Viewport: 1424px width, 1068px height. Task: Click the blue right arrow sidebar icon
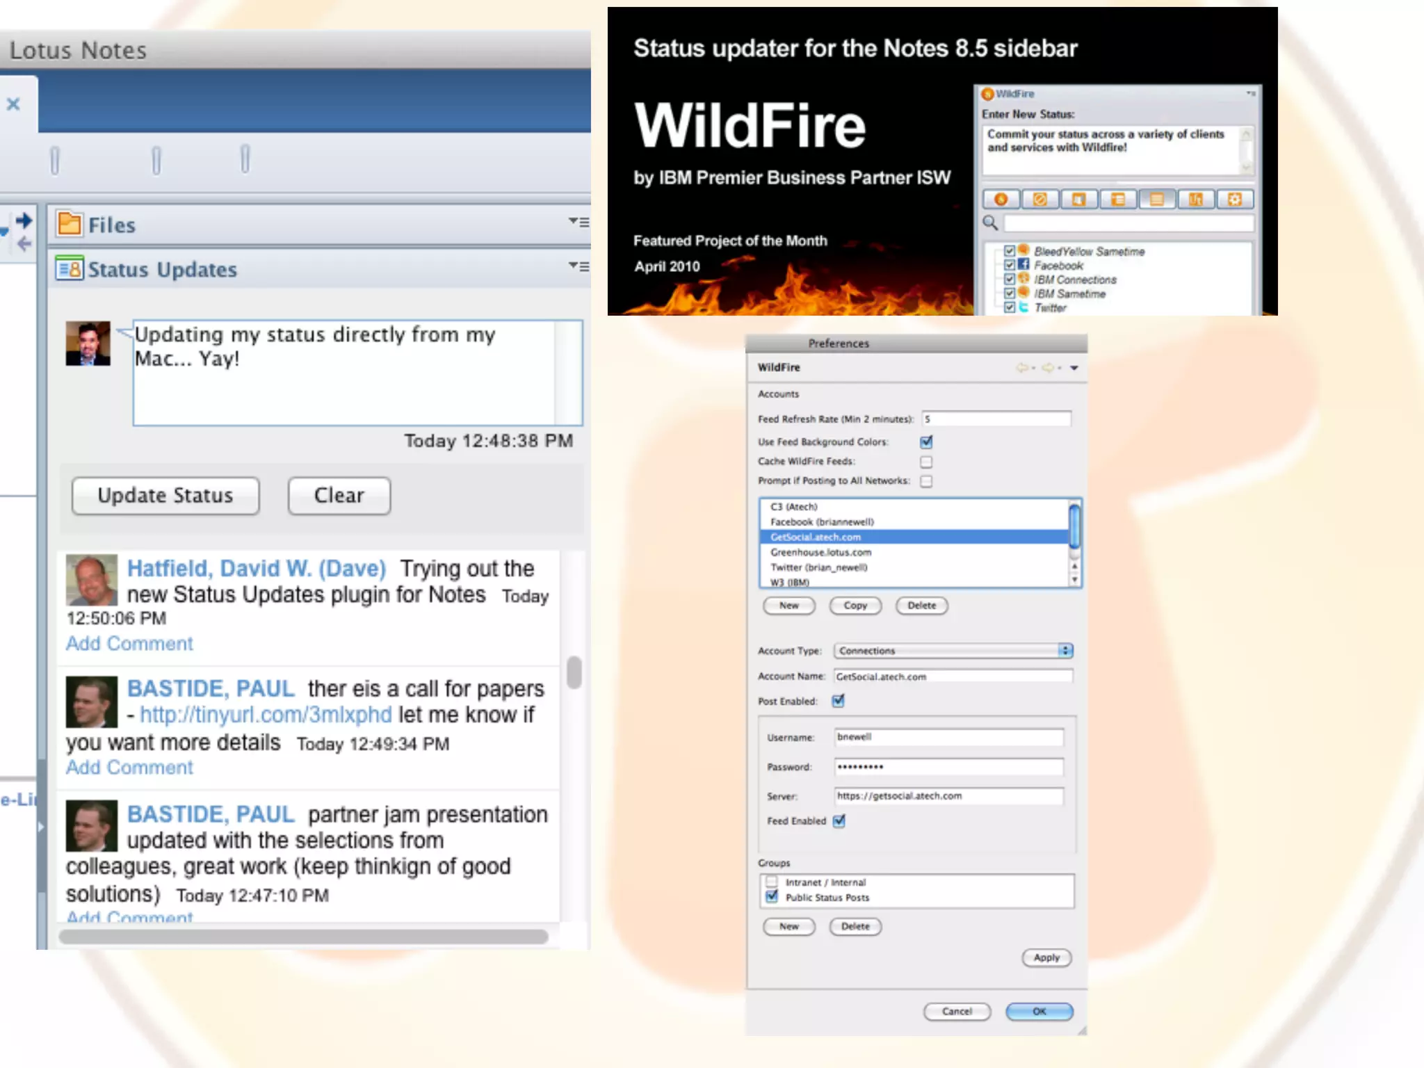24,220
